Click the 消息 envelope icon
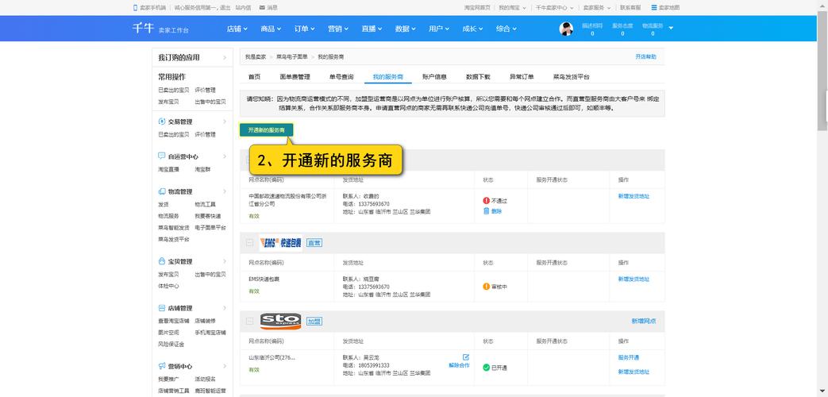Image resolution: width=828 pixels, height=397 pixels. click(x=262, y=7)
